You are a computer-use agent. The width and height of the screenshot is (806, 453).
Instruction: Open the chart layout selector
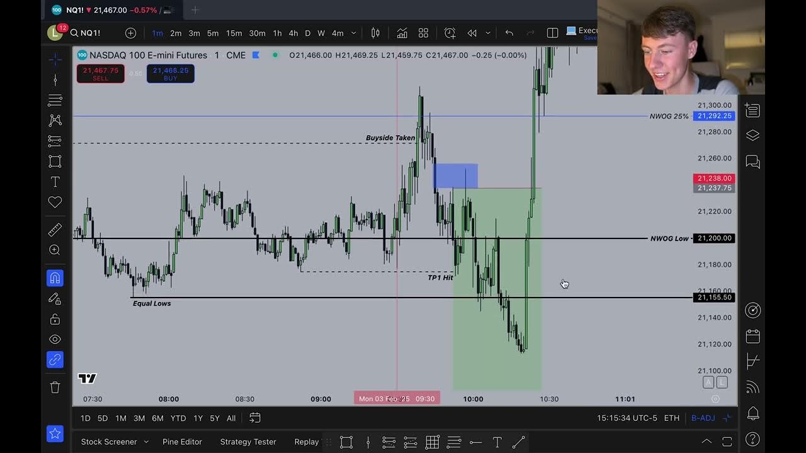(x=552, y=33)
